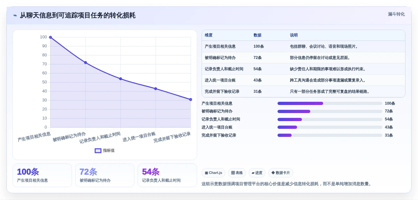This screenshot has width=418, height=200.
Task: Click the 100条 stat card
Action: (x=42, y=175)
